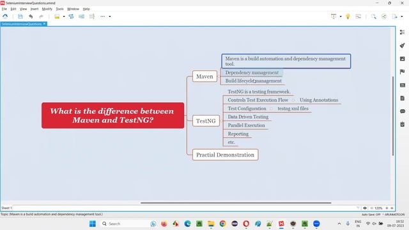Select the Parallel Execution subtopic
Screen dimensions: 409x230
click(x=246, y=125)
